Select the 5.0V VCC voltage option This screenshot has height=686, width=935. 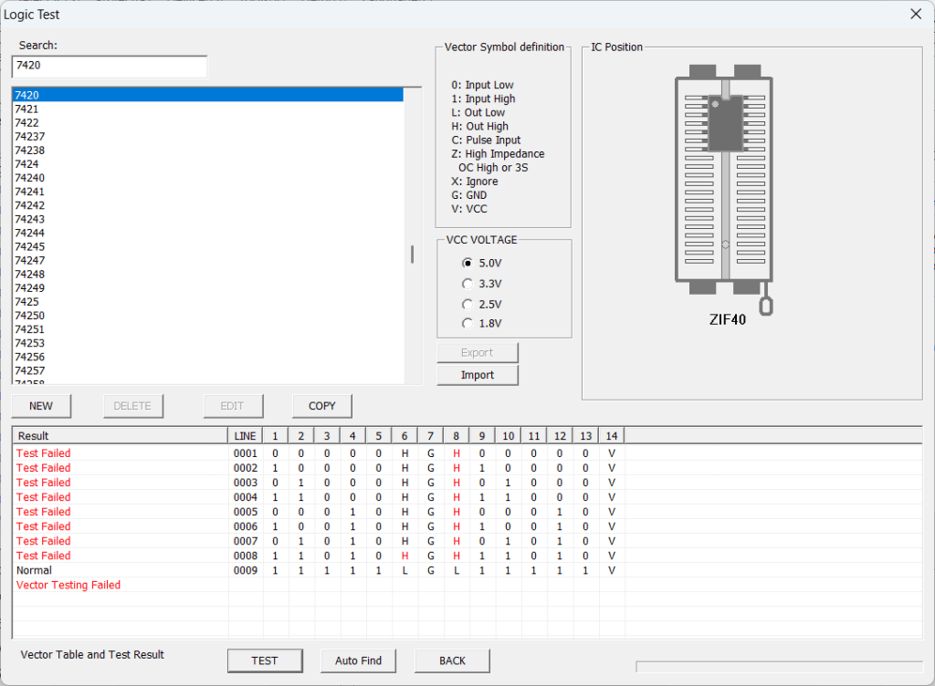[468, 263]
